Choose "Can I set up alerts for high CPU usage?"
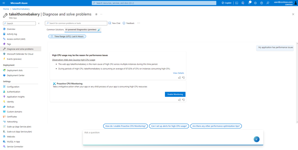This screenshot has width=298, height=150. click(x=169, y=126)
